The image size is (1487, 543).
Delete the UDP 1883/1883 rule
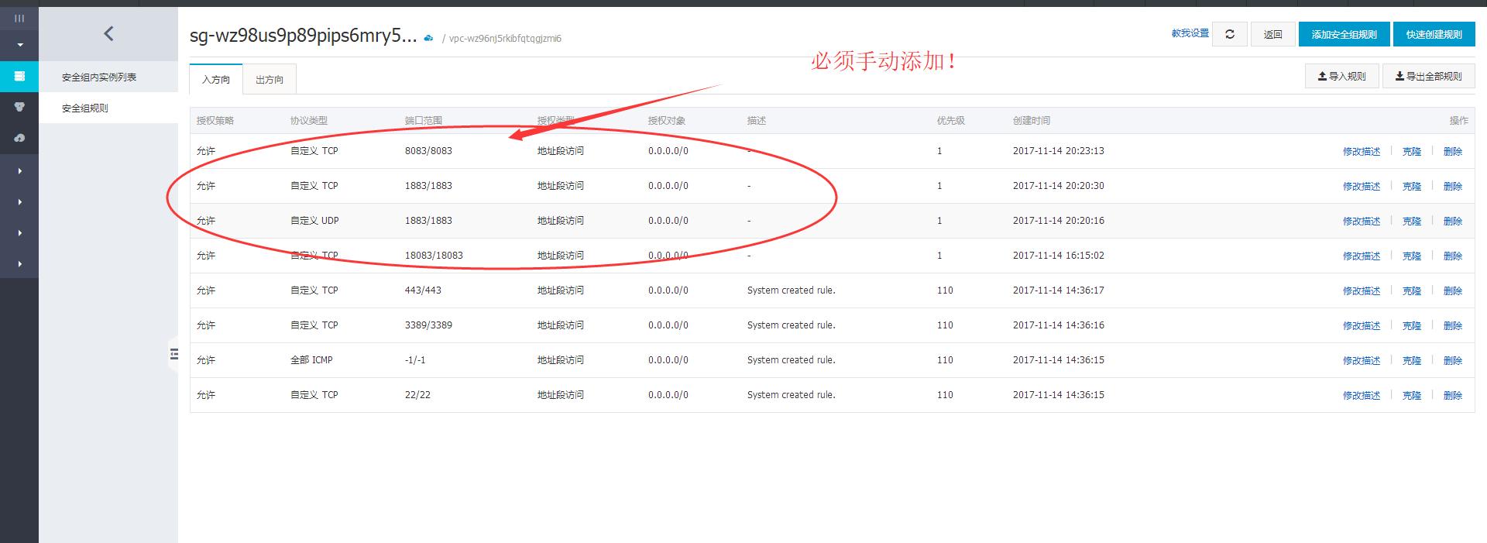1453,222
